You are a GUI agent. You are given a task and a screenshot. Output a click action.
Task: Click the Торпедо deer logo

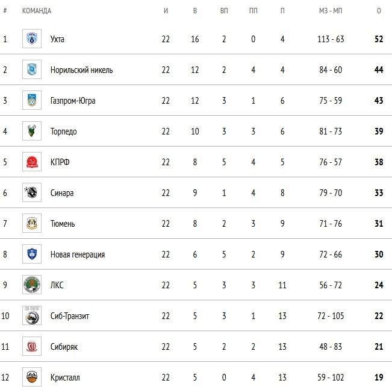[x=32, y=131]
